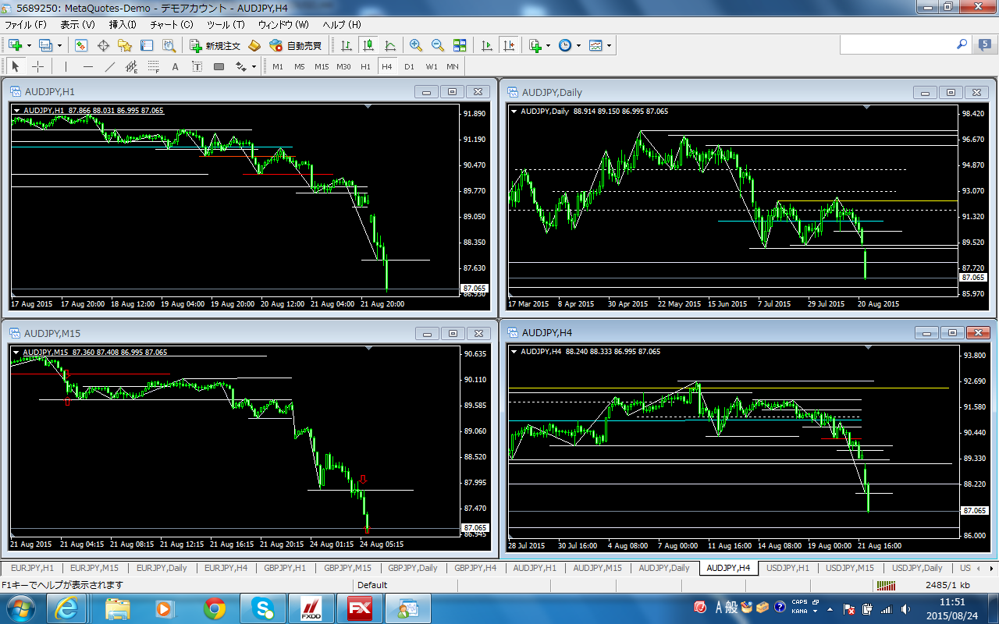Toggle bar chart display mode
This screenshot has height=624, width=999.
click(346, 46)
